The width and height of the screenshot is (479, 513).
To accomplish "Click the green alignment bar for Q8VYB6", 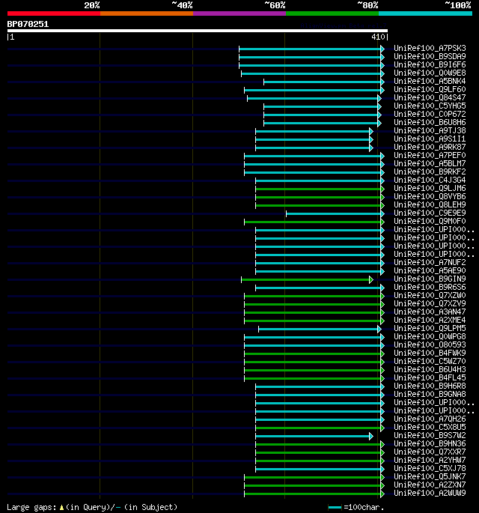I will pyautogui.click(x=318, y=197).
